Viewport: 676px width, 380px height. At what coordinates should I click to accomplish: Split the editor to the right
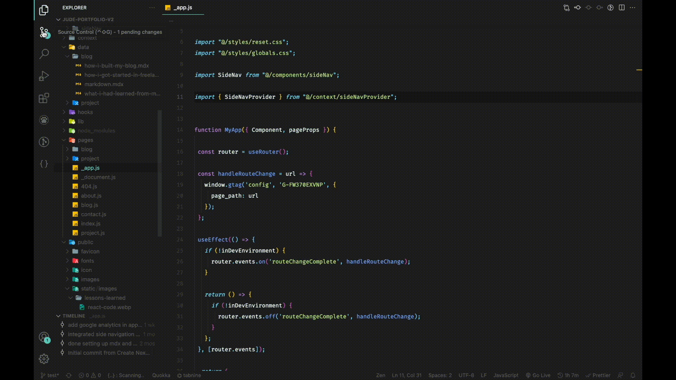[x=621, y=8]
